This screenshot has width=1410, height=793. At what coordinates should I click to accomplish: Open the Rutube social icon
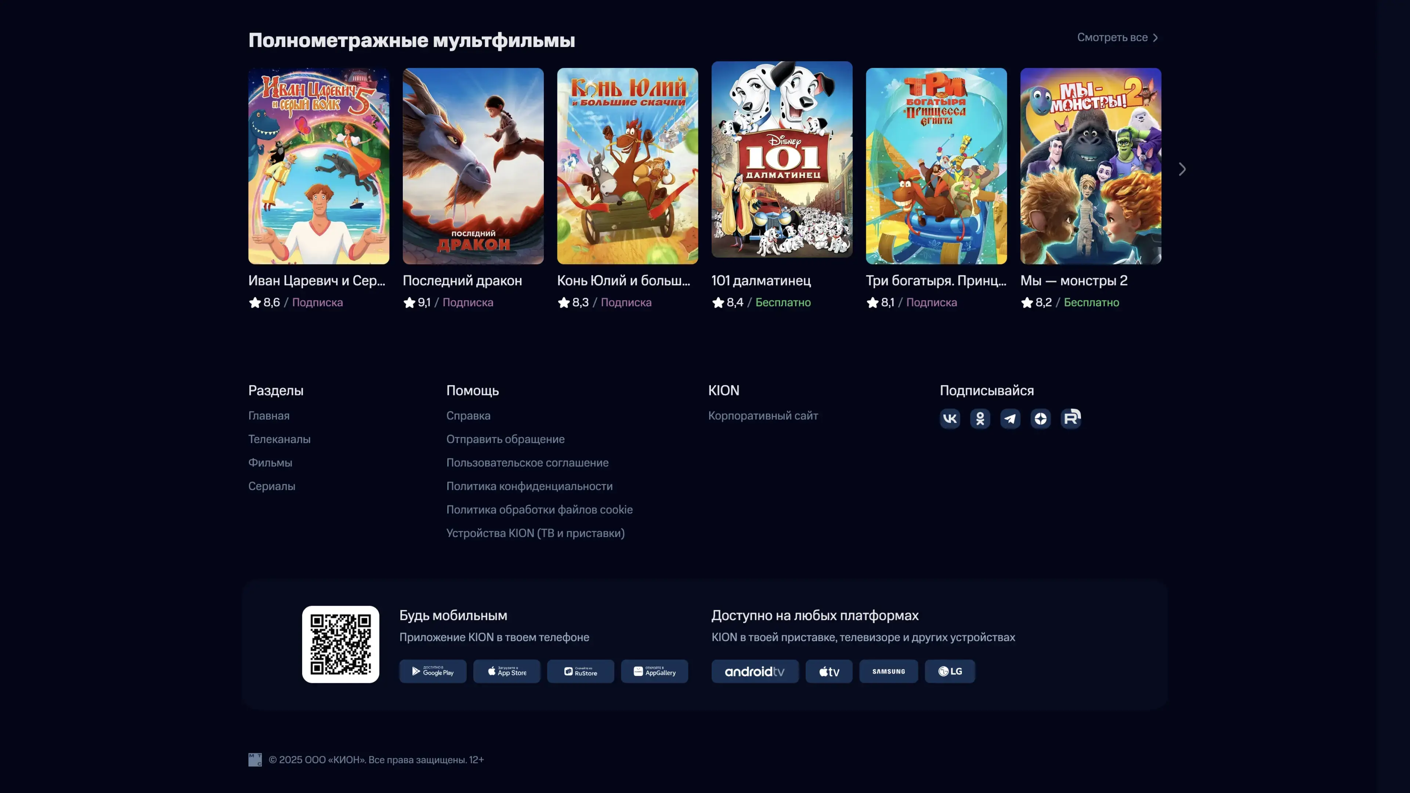1071,419
